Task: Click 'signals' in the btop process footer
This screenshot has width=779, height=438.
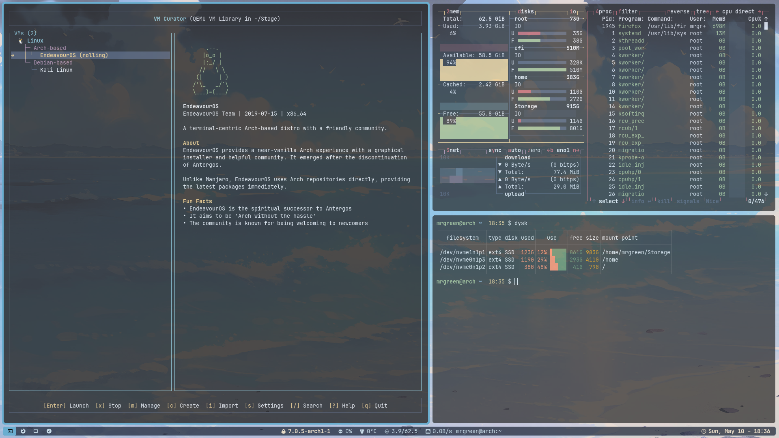Action: tap(688, 201)
